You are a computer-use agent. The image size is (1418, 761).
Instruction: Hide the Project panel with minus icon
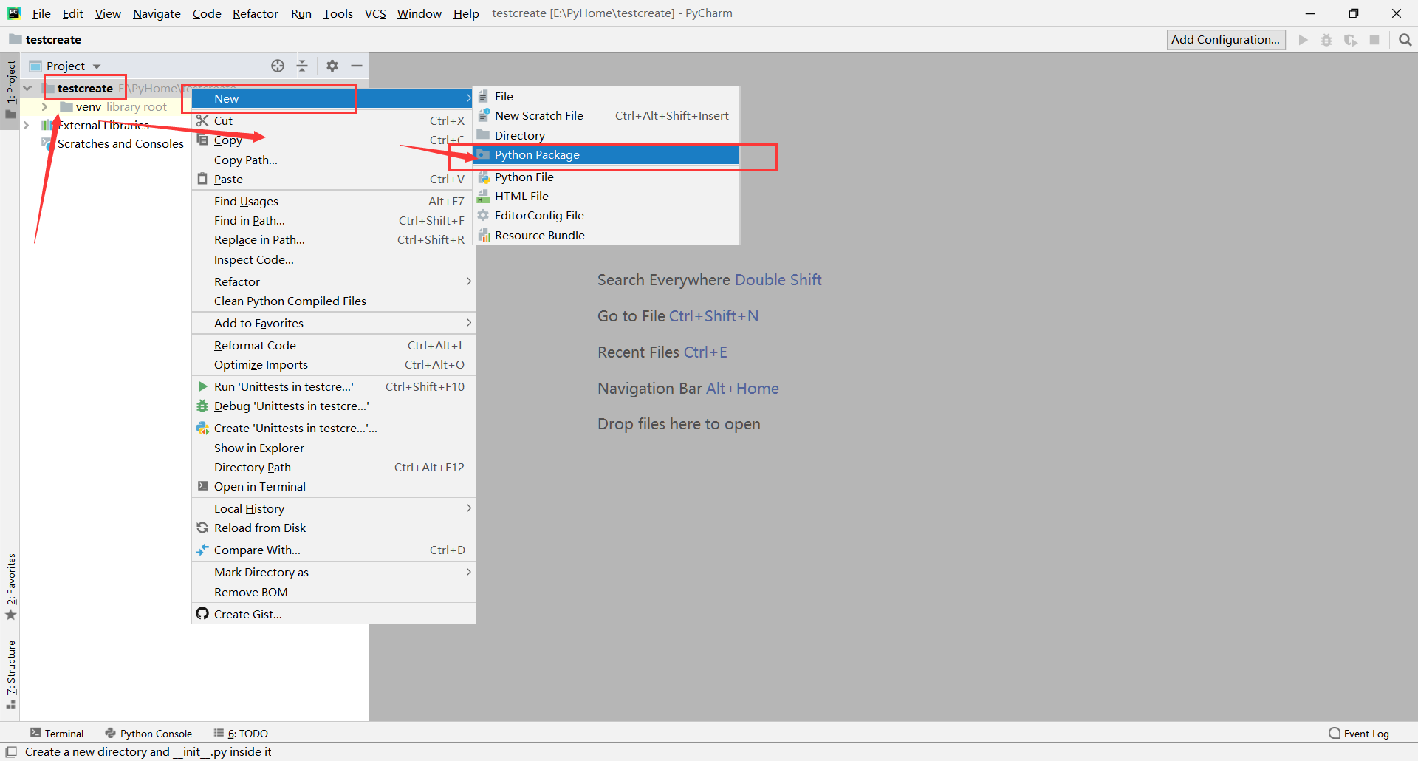357,66
